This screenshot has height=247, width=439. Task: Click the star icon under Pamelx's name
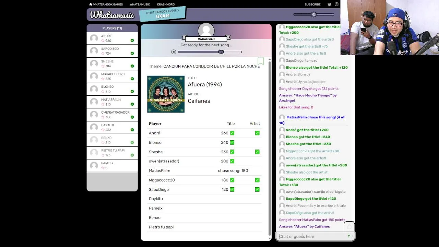[103, 168]
